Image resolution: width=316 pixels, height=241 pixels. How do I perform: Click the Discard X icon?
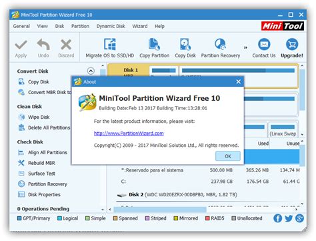pyautogui.click(x=66, y=45)
